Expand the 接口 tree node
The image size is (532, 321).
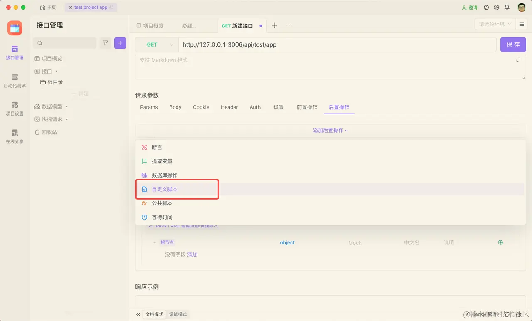point(57,72)
